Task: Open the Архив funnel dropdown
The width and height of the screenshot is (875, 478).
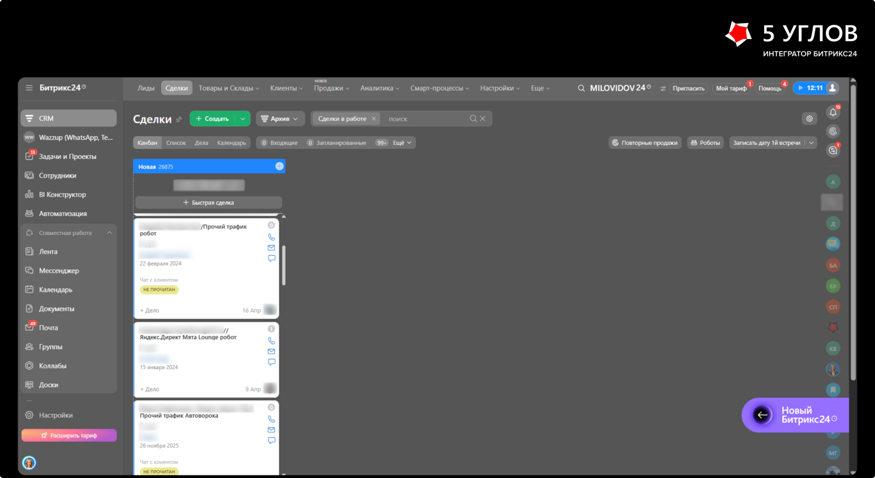Action: [280, 119]
